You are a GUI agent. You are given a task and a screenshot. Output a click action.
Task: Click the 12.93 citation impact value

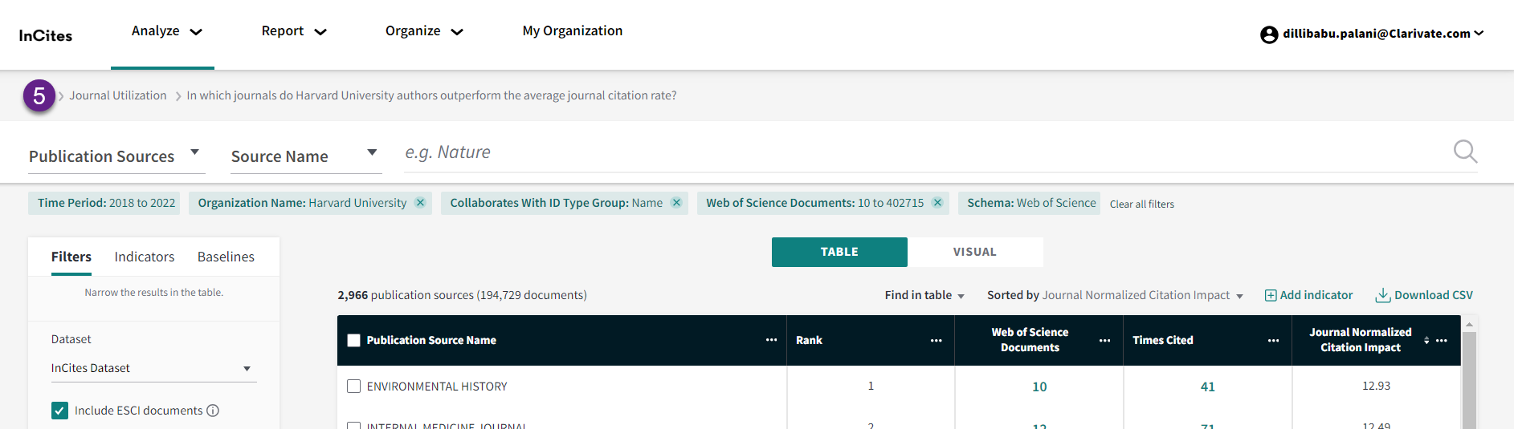click(x=1376, y=386)
